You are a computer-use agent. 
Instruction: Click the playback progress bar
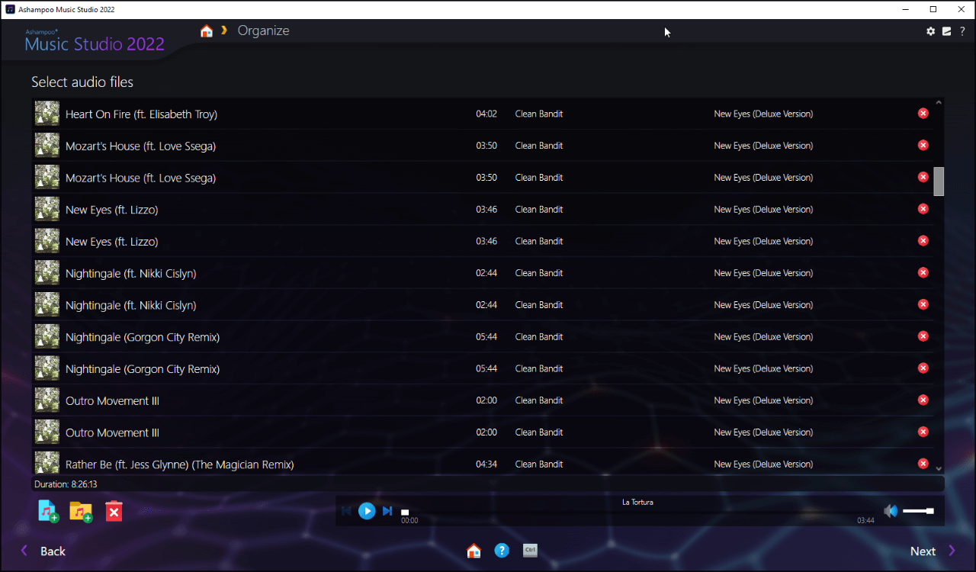click(637, 512)
